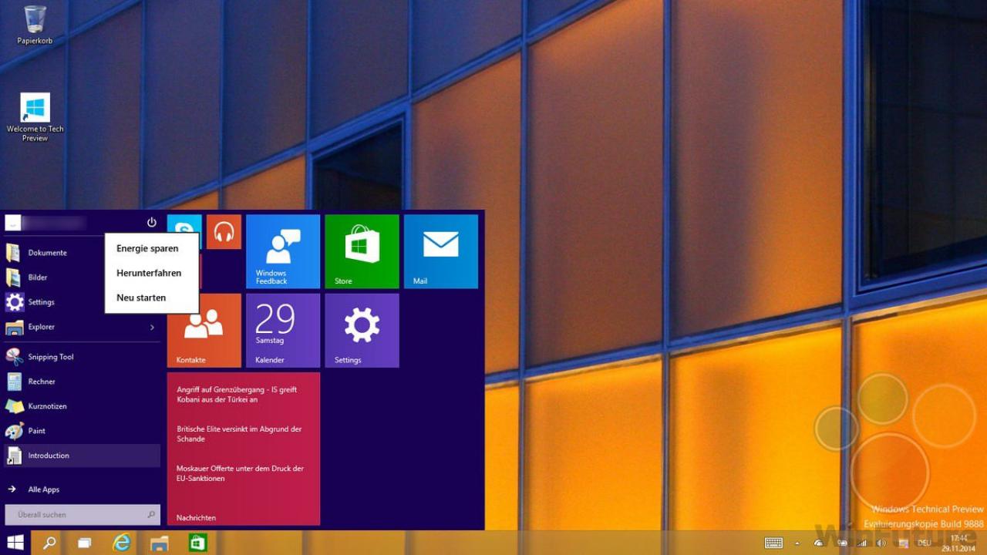Click headline 'Moskauer Offerte unter dem Druck'

coord(240,473)
